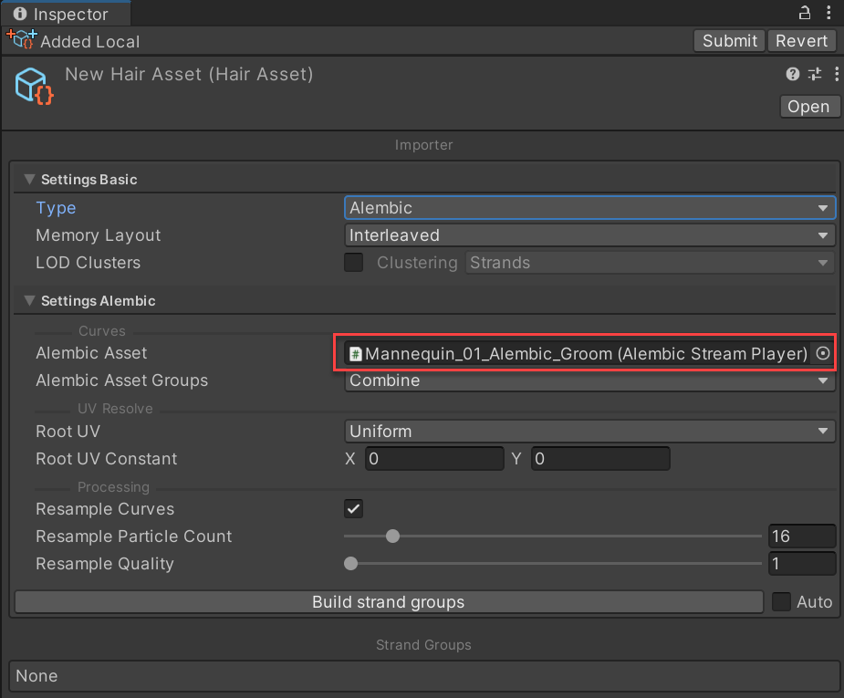Click the Revert button
This screenshot has height=698, width=844.
pyautogui.click(x=801, y=41)
